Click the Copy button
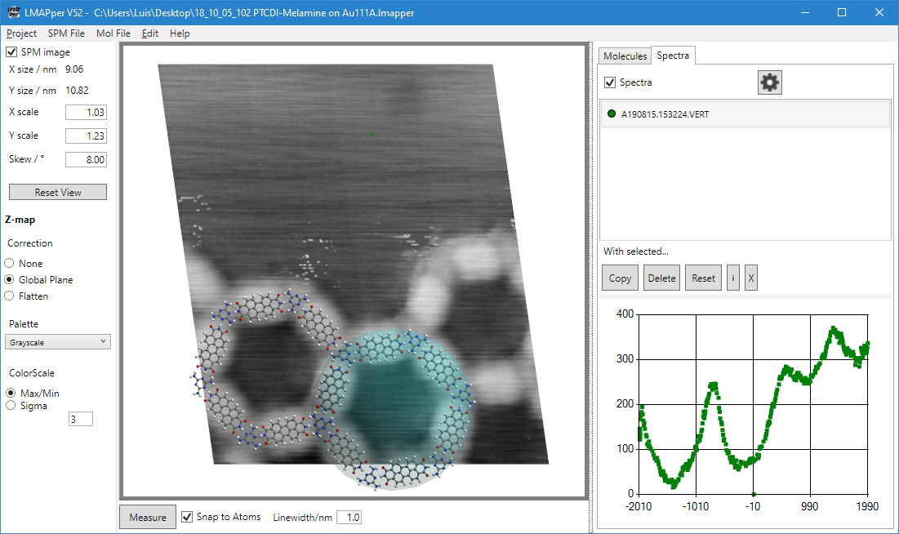 coord(620,278)
